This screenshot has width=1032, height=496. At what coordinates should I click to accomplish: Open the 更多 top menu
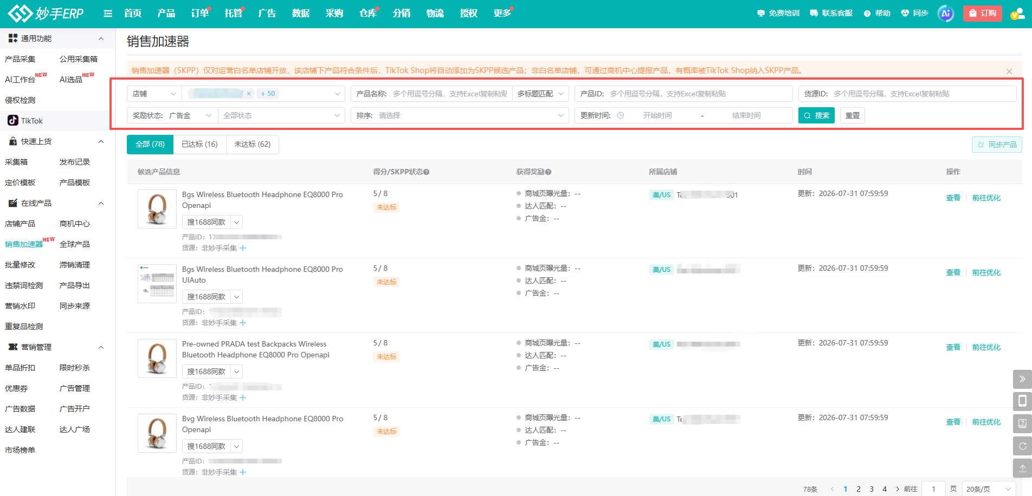coord(502,13)
